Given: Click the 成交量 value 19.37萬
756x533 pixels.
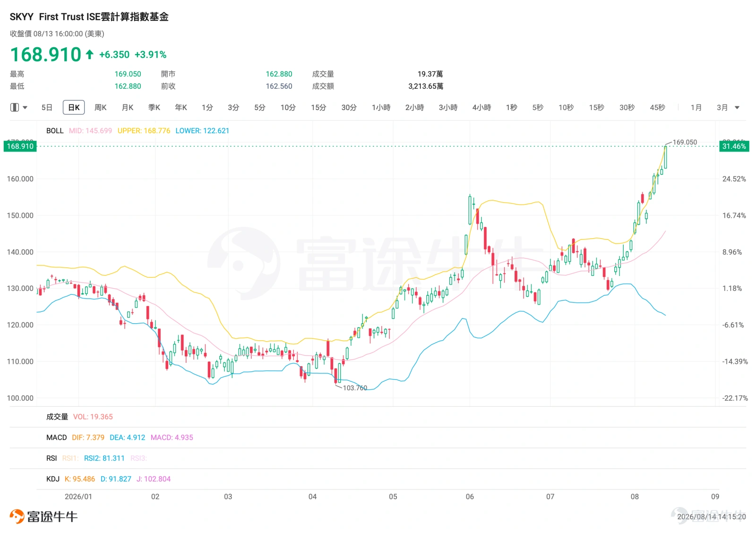Looking at the screenshot, I should tap(430, 74).
